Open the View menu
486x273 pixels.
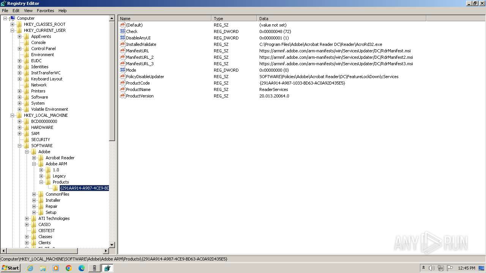28,11
